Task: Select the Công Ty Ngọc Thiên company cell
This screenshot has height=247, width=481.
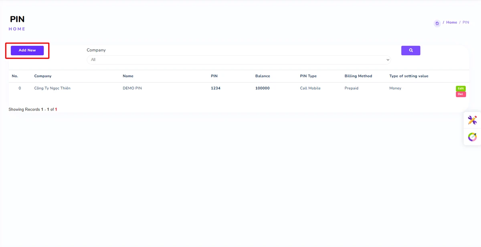Action: point(52,88)
